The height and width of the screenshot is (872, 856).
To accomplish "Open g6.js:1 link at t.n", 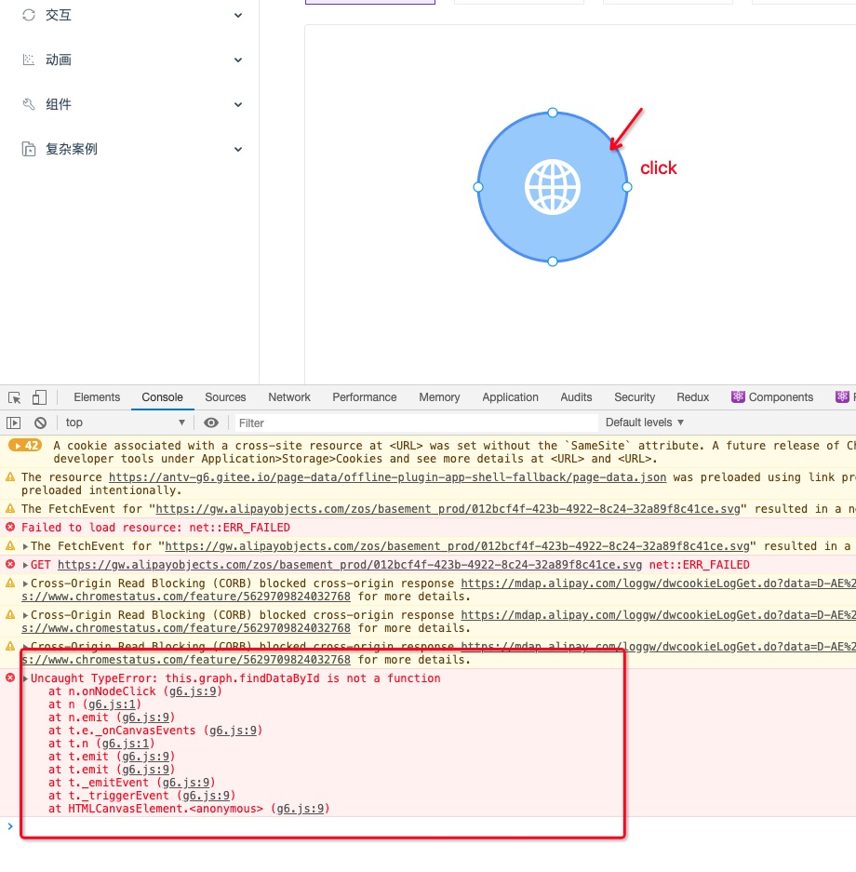I will click(x=126, y=744).
